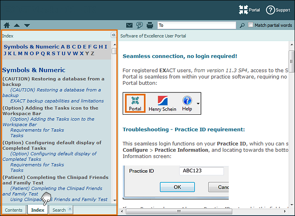Image resolution: width=295 pixels, height=216 pixels.
Task: Click 'Troubleshooting - Practice ID requirement:' heading
Action: click(184, 129)
